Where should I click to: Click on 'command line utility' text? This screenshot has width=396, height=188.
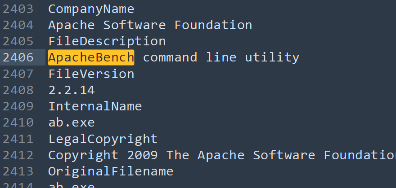(x=221, y=57)
